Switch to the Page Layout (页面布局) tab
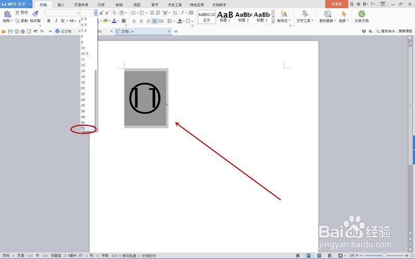 tap(81, 5)
